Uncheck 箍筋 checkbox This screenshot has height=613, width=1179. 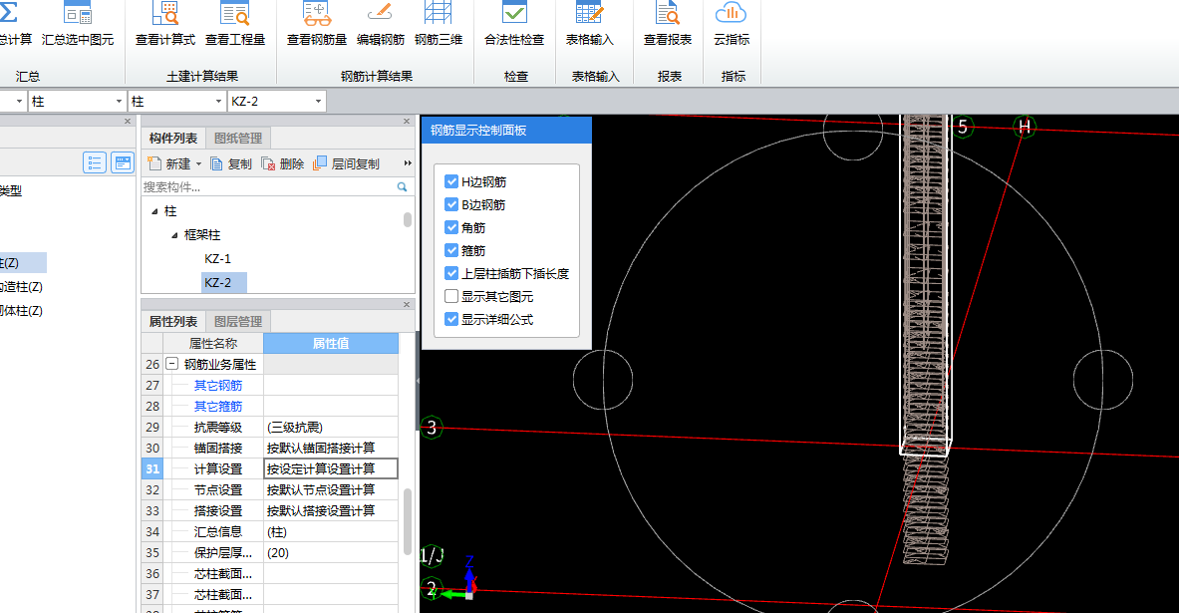(451, 250)
